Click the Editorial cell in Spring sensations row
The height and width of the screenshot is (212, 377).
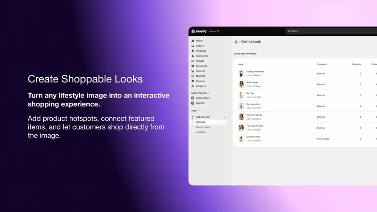(321, 73)
